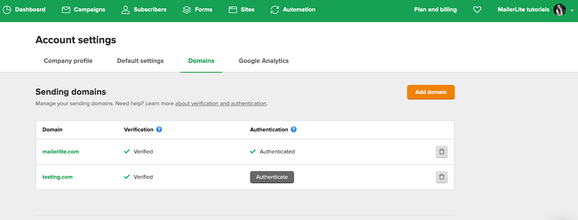This screenshot has width=578, height=220.
Task: Delete the mailerlite.com domain with trash icon
Action: (x=441, y=152)
